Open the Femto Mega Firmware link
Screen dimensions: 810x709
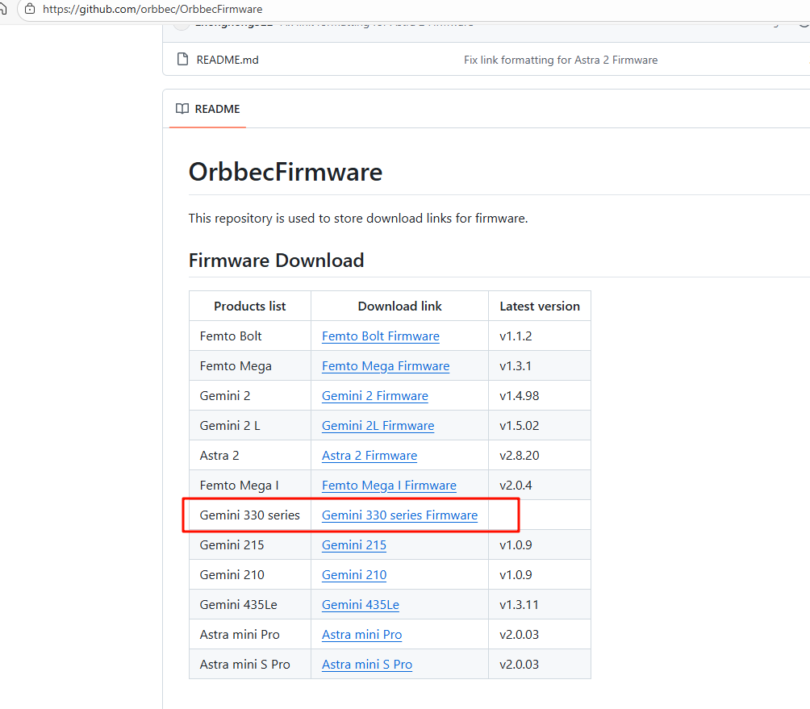pyautogui.click(x=385, y=366)
